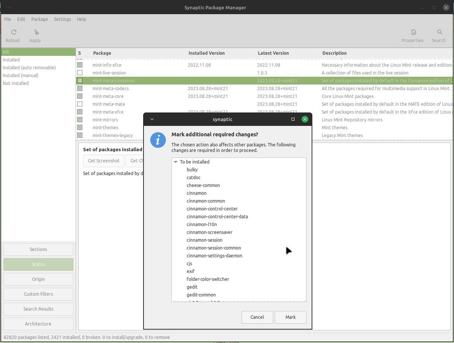454x343 pixels.
Task: Select Installed (manual) filter
Action: point(38,75)
